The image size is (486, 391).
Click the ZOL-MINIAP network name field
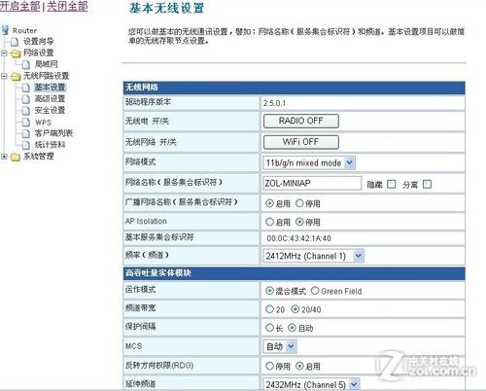pyautogui.click(x=312, y=183)
